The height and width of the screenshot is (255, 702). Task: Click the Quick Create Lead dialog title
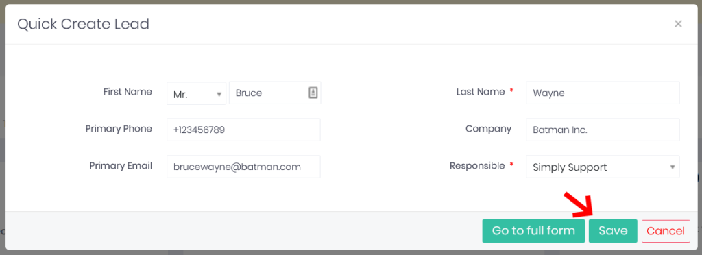(83, 24)
